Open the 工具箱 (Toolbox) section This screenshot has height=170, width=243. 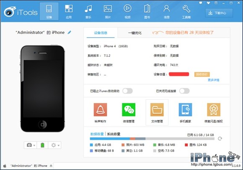pyautogui.click(x=186, y=11)
